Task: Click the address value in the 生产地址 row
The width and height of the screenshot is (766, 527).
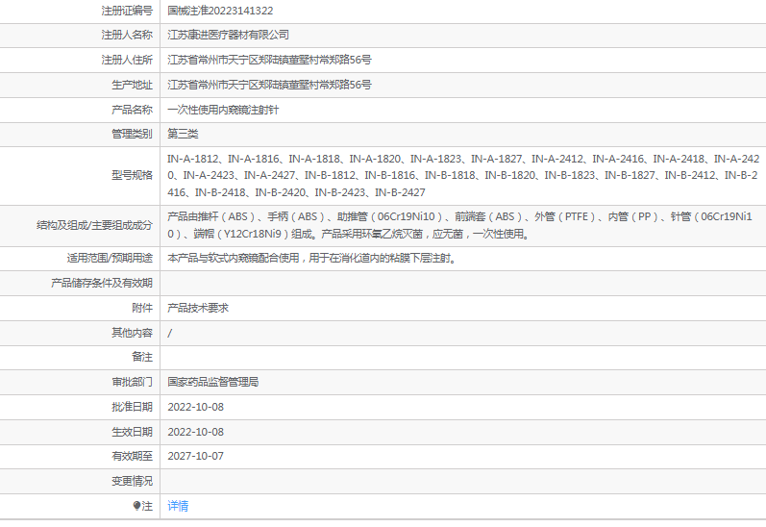Action: coord(269,85)
